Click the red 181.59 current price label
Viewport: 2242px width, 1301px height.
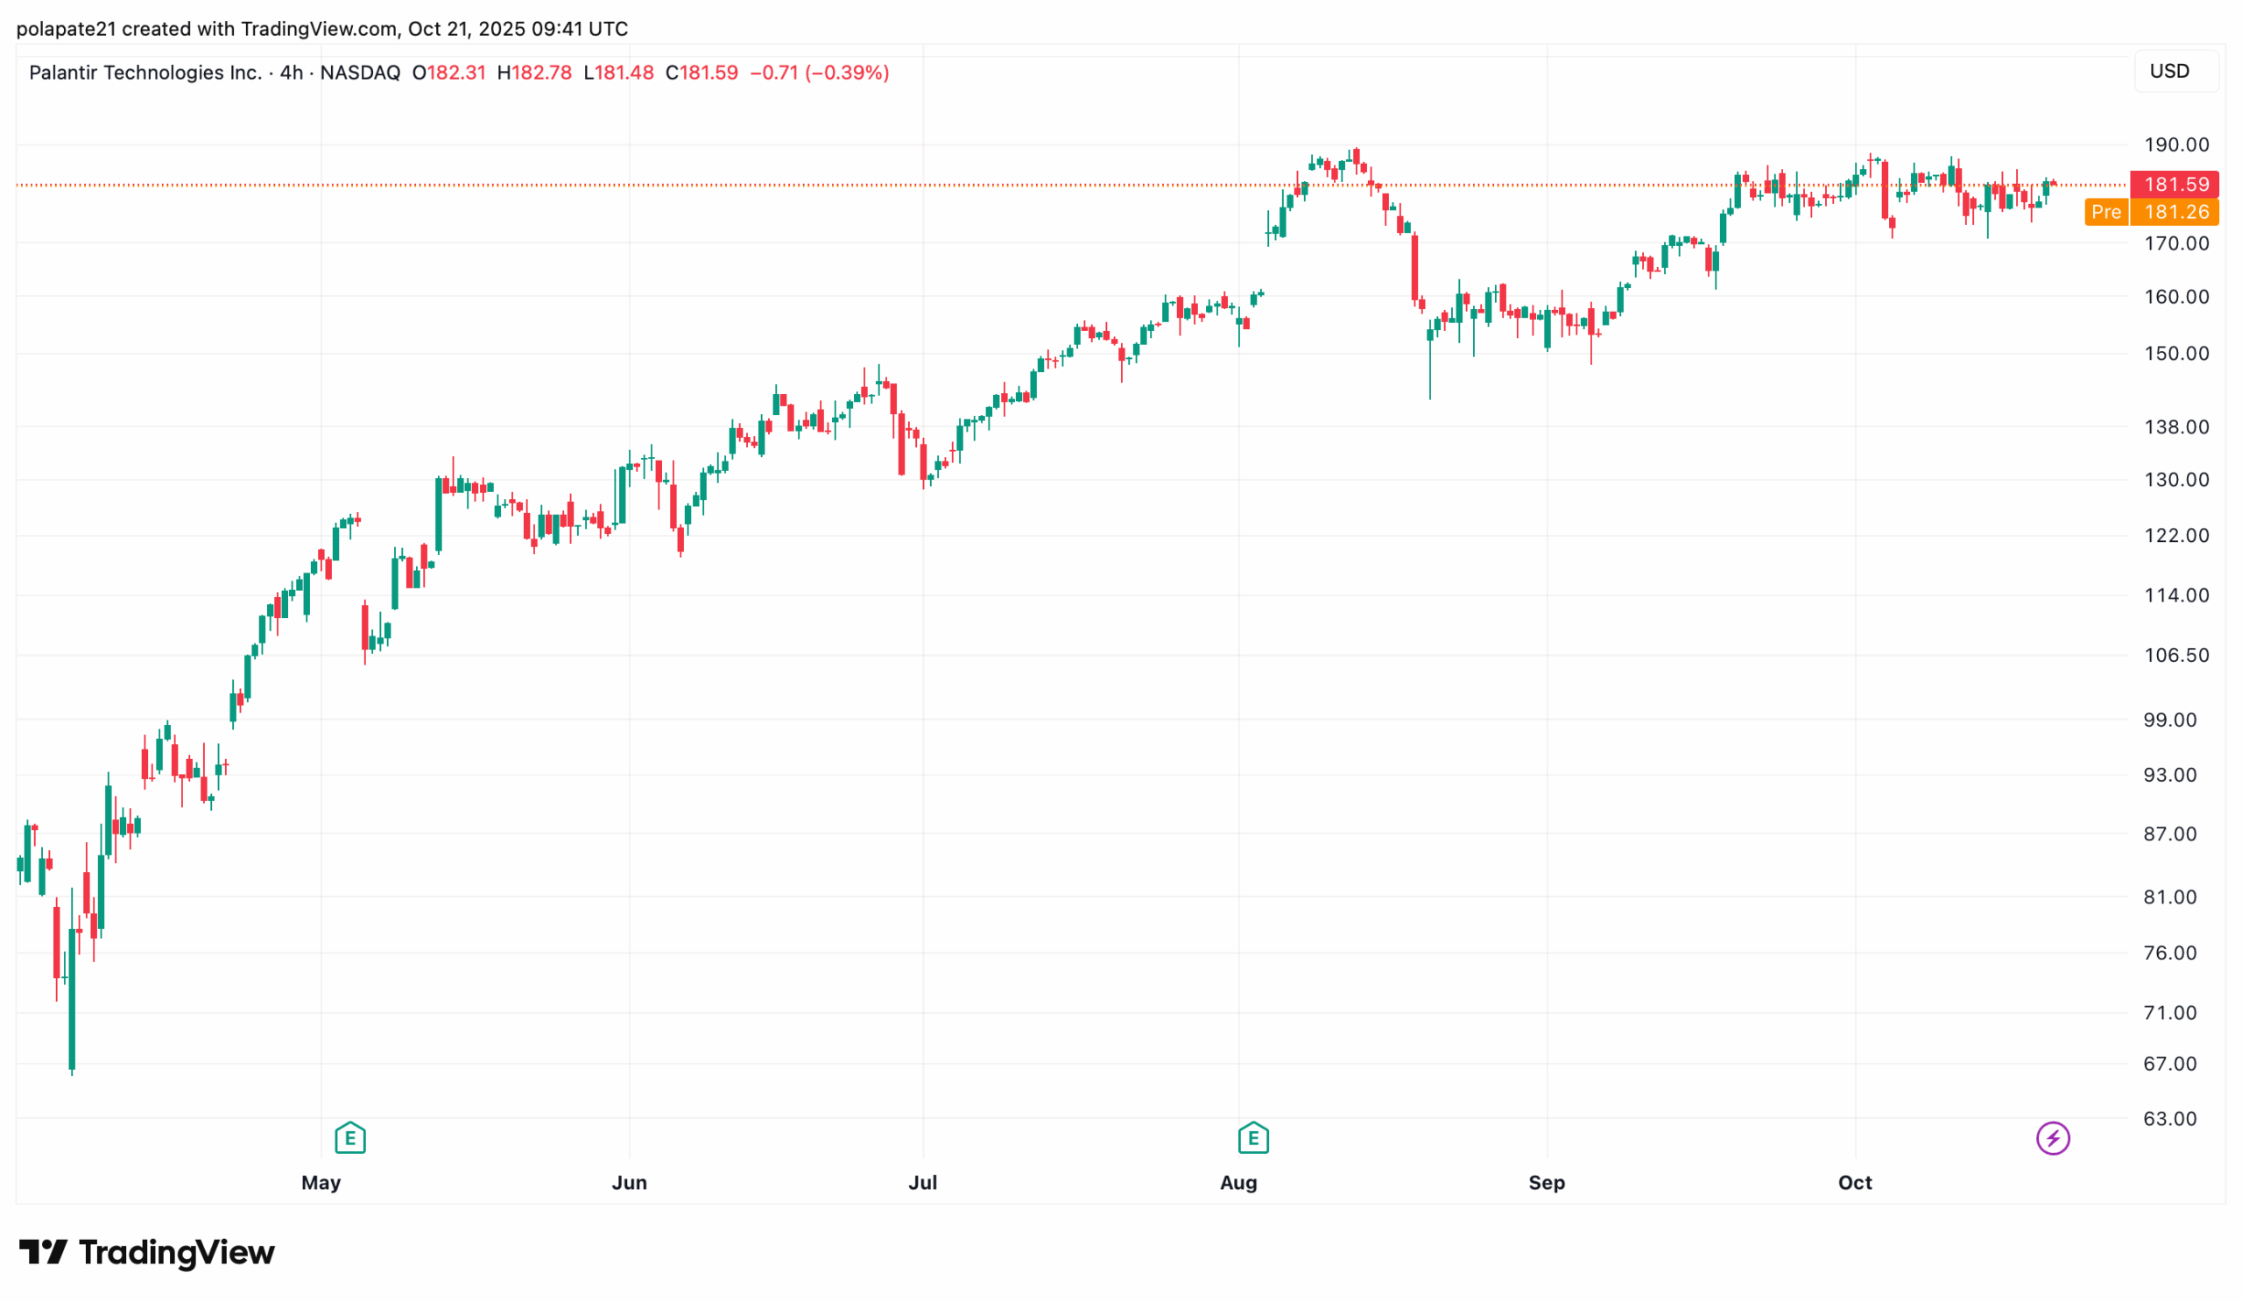[x=2175, y=184]
